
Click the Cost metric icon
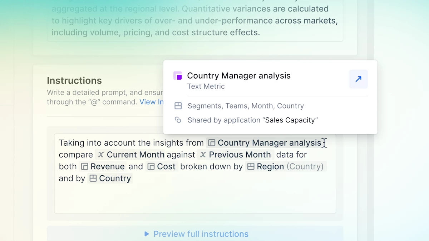[x=151, y=166]
